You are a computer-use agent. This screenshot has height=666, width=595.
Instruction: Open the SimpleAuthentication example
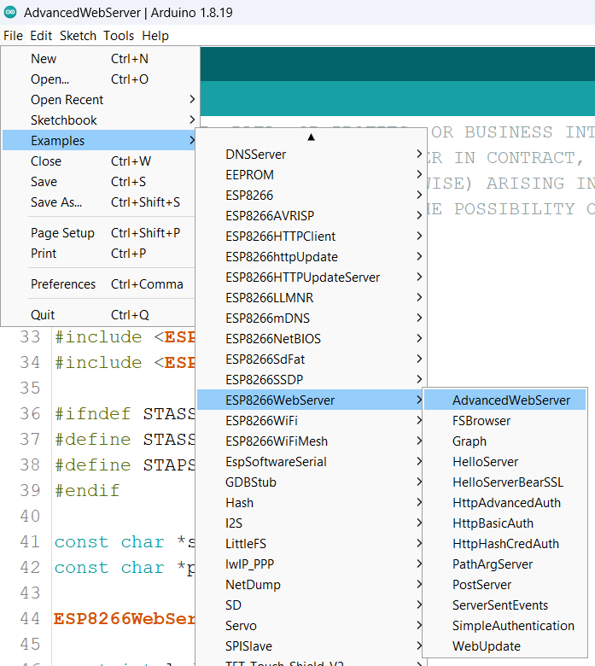(505, 625)
